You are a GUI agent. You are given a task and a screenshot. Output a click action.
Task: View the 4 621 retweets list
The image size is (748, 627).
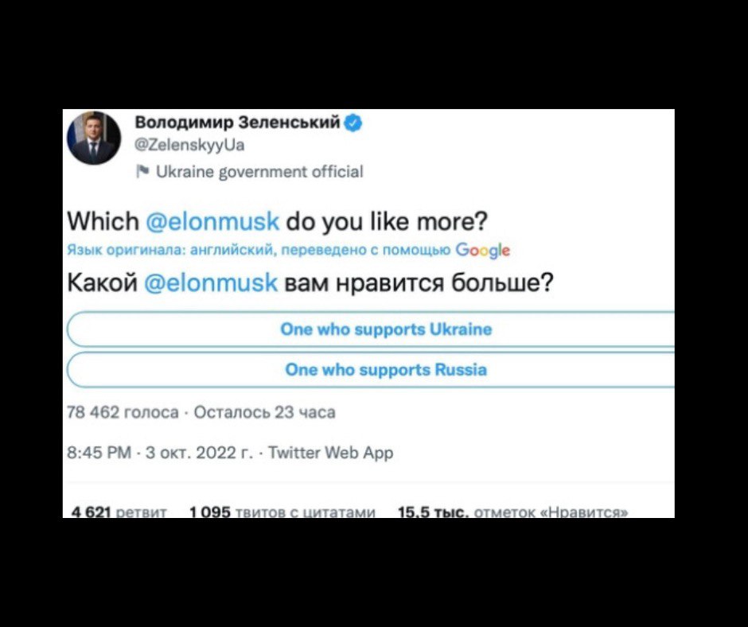(119, 512)
